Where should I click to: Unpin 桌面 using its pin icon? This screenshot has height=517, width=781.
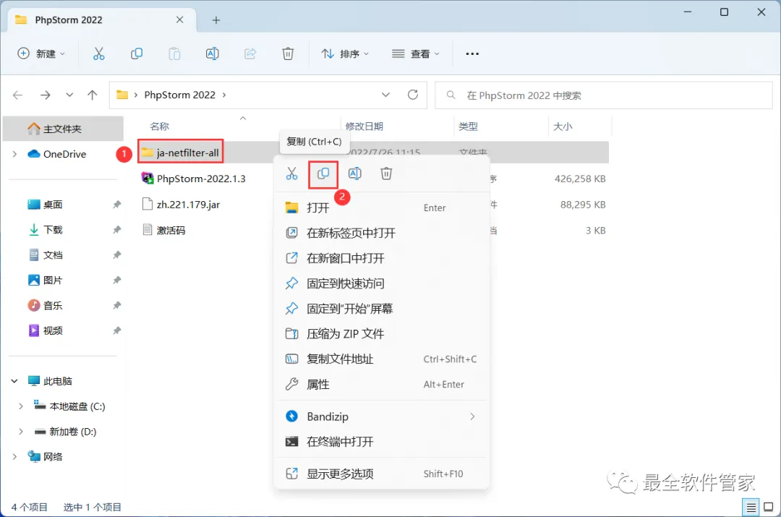[x=116, y=205]
